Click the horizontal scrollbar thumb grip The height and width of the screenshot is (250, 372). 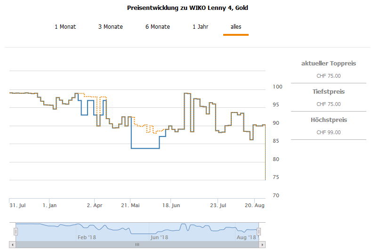tap(137, 245)
